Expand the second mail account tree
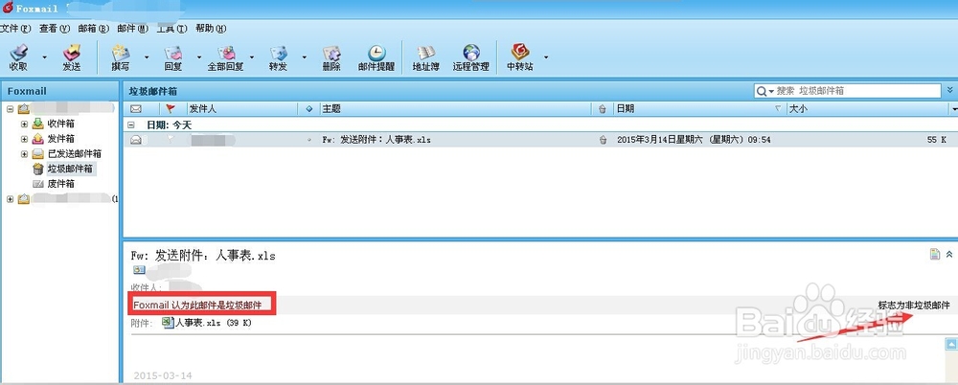The width and height of the screenshot is (958, 385). tap(10, 198)
